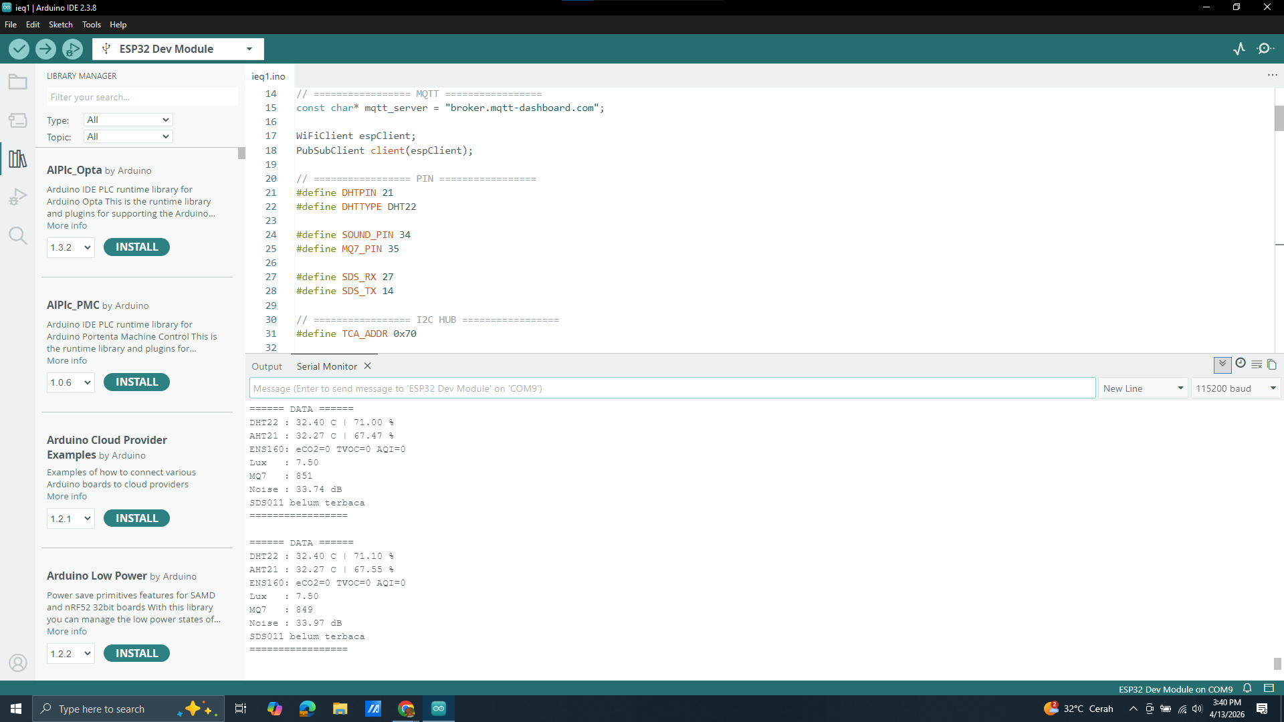This screenshot has height=722, width=1284.
Task: Open Google Chrome from the taskbar
Action: 406,709
